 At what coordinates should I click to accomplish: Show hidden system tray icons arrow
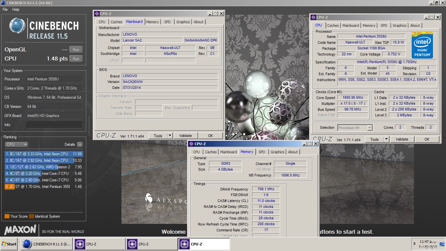(415, 244)
